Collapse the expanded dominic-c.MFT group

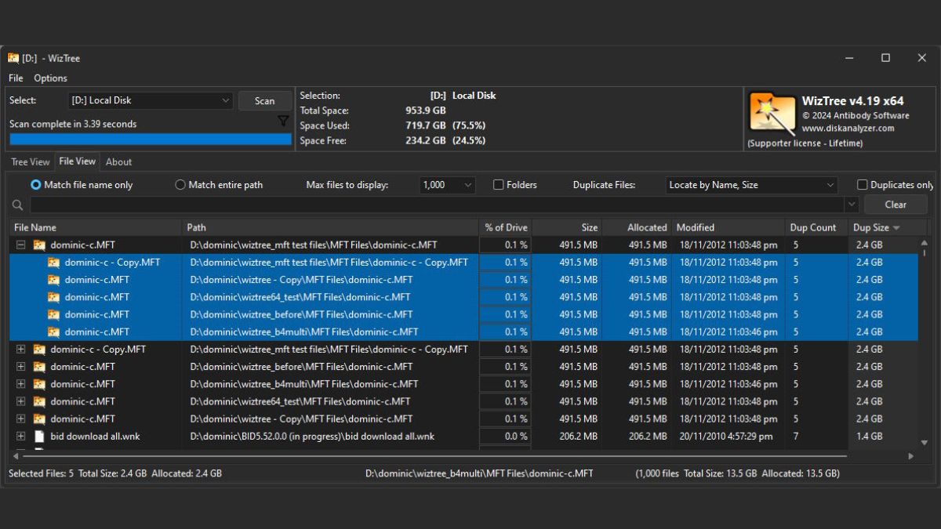click(x=21, y=245)
